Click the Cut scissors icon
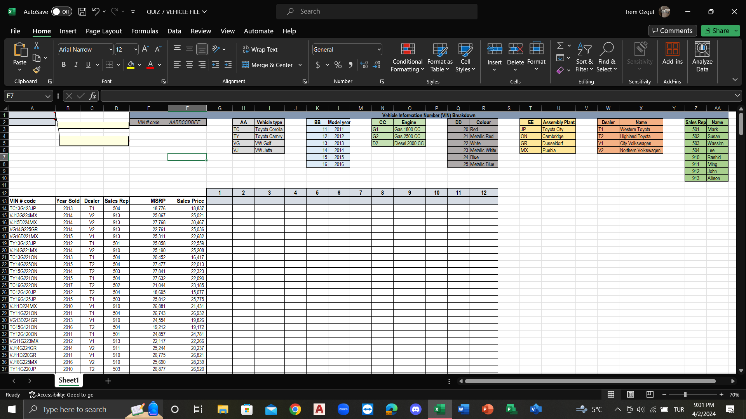The width and height of the screenshot is (746, 419). 37,46
